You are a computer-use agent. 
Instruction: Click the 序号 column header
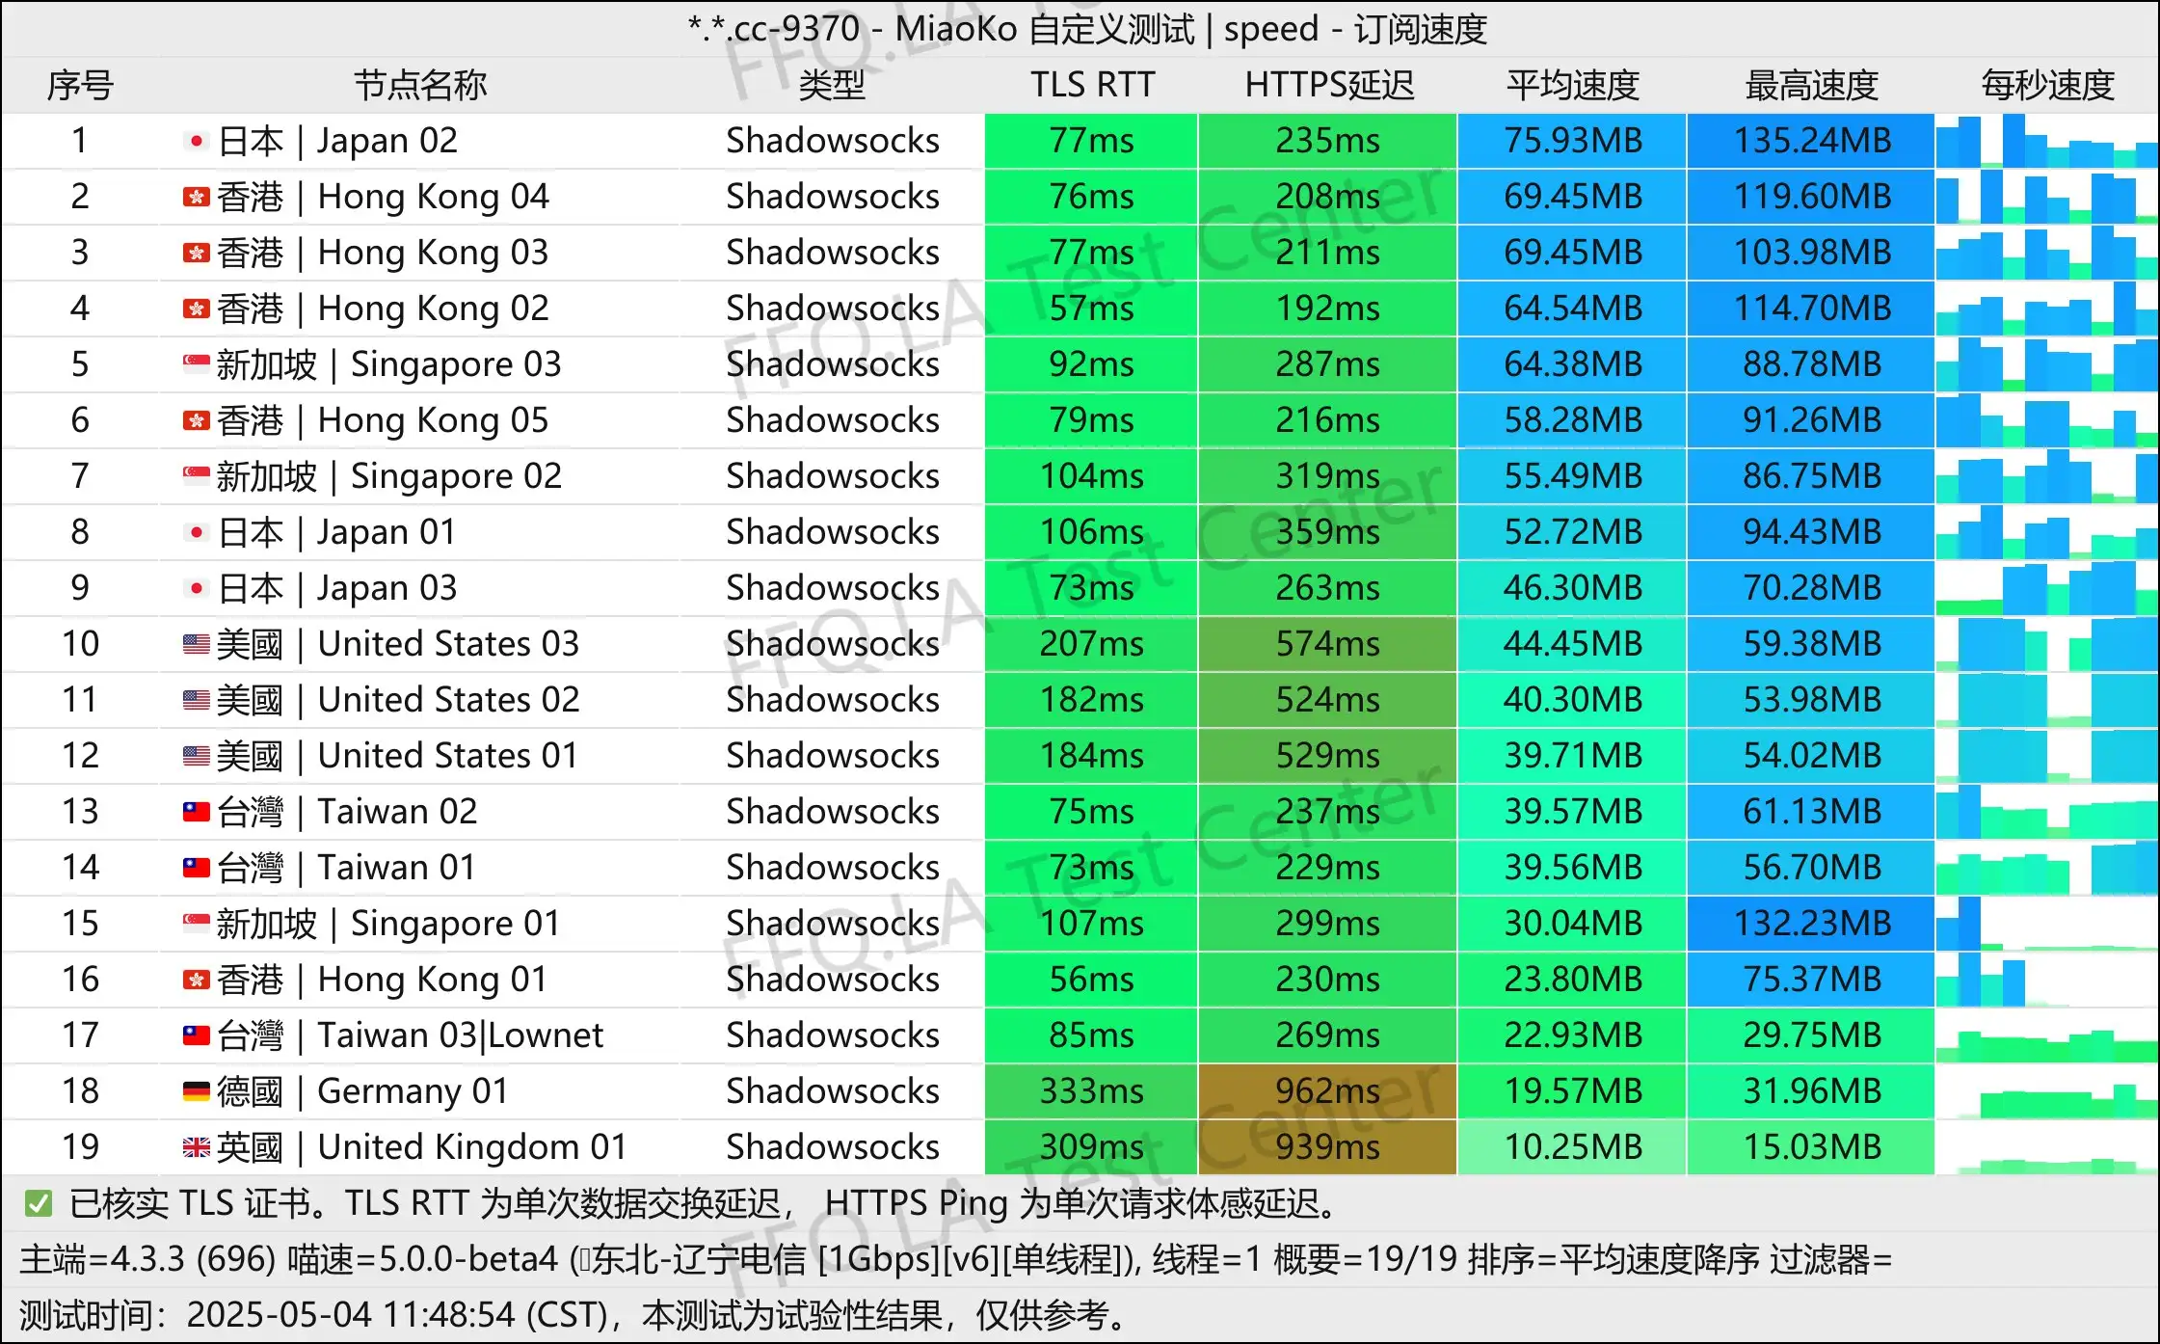(80, 86)
